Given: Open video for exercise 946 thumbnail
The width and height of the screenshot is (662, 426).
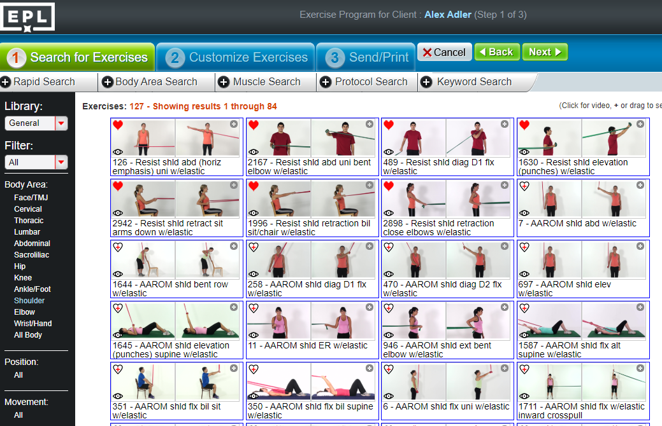Looking at the screenshot, I should [x=446, y=321].
